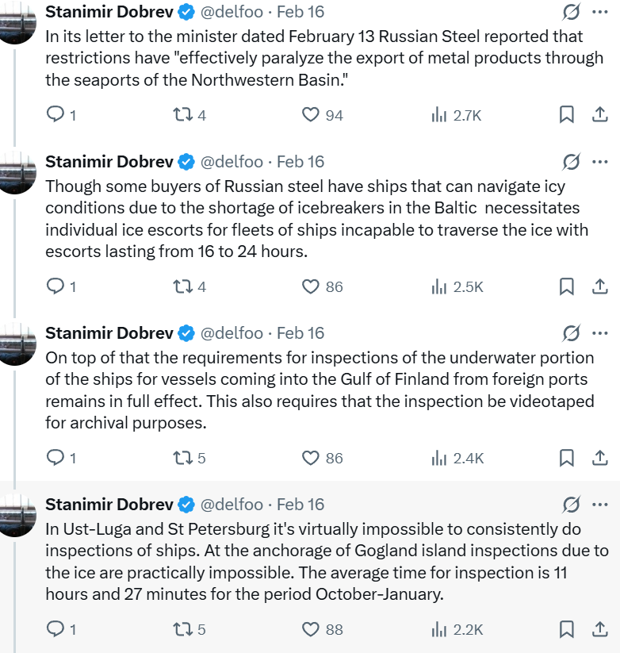Share the tweet with 2.2K views

600,629
